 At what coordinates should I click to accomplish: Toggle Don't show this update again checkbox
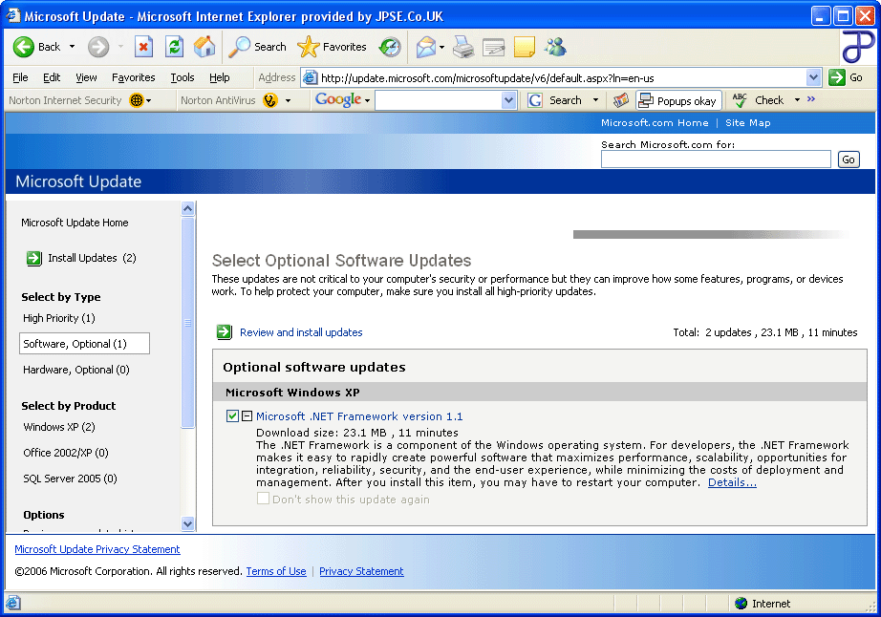[x=263, y=499]
